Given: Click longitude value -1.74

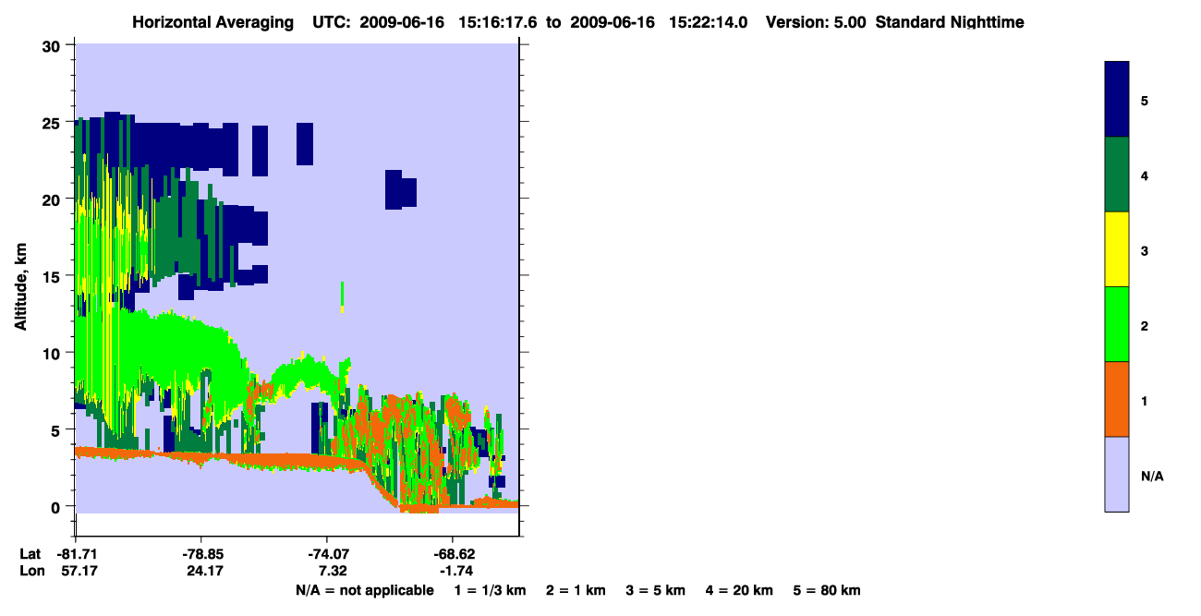Looking at the screenshot, I should click(456, 571).
